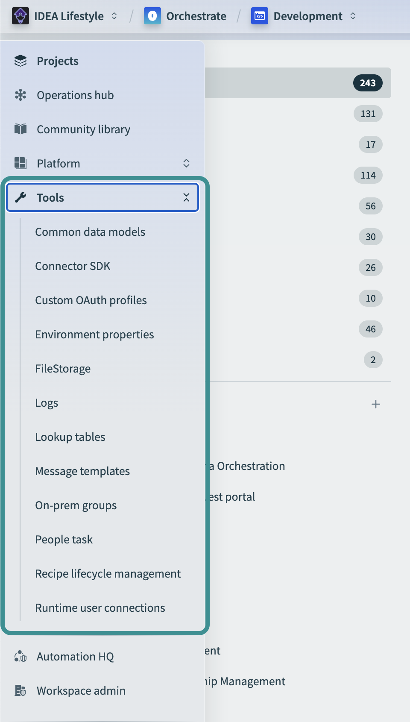Image resolution: width=410 pixels, height=722 pixels.
Task: Open the Development environment switcher chevron
Action: (x=353, y=16)
